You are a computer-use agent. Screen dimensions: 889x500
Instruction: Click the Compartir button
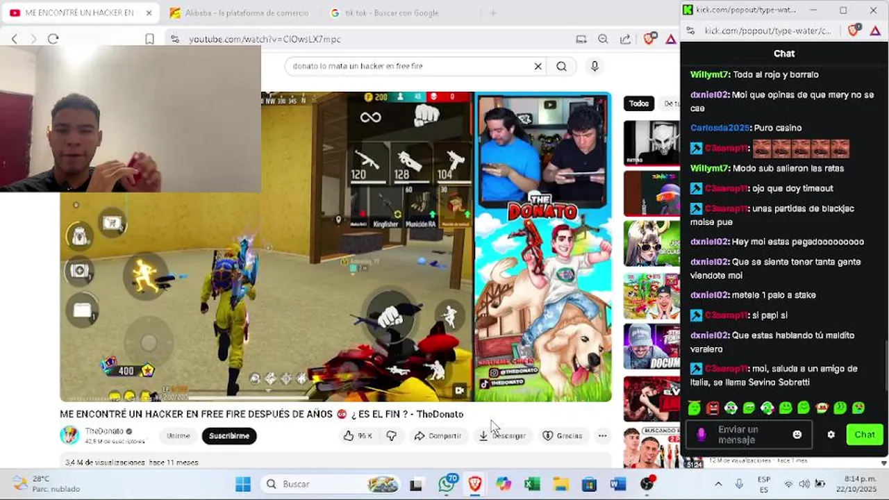pos(438,435)
